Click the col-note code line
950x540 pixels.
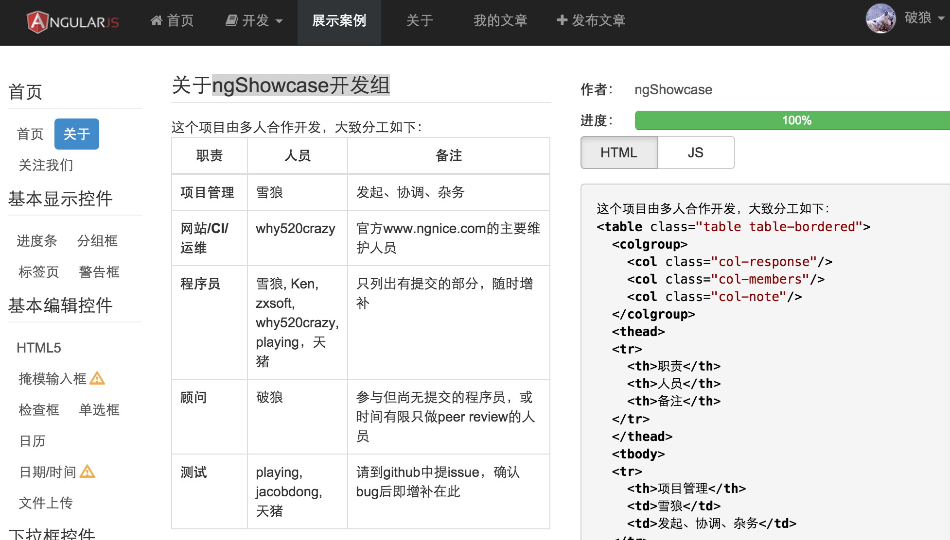coord(715,297)
